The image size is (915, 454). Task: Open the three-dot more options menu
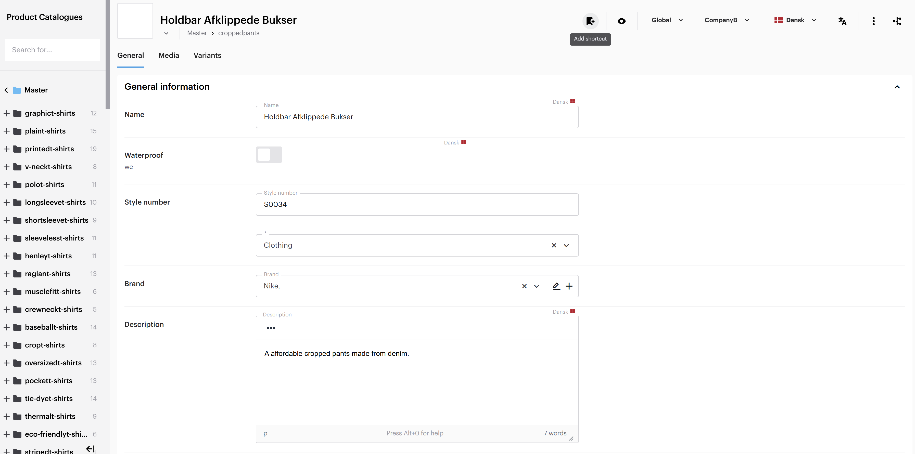pyautogui.click(x=873, y=21)
